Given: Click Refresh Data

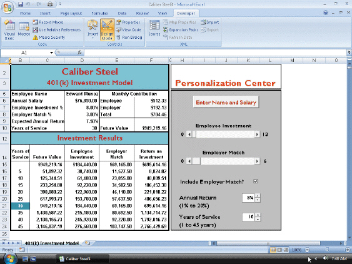Looking at the screenshot, I should [x=178, y=38].
